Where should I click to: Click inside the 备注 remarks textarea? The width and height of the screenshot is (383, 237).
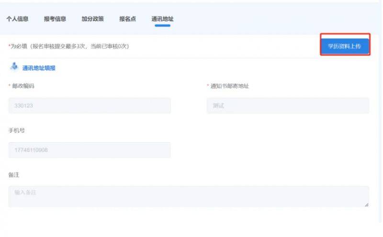coord(189,196)
